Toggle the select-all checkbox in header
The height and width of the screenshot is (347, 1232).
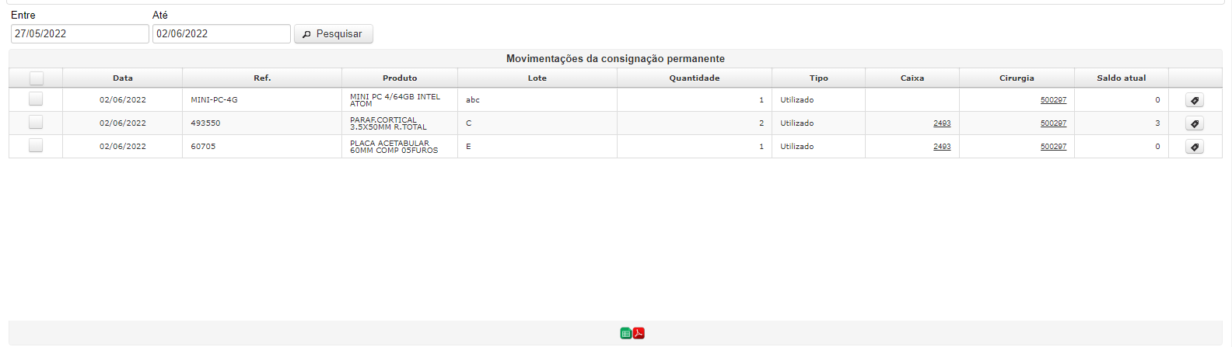(37, 78)
